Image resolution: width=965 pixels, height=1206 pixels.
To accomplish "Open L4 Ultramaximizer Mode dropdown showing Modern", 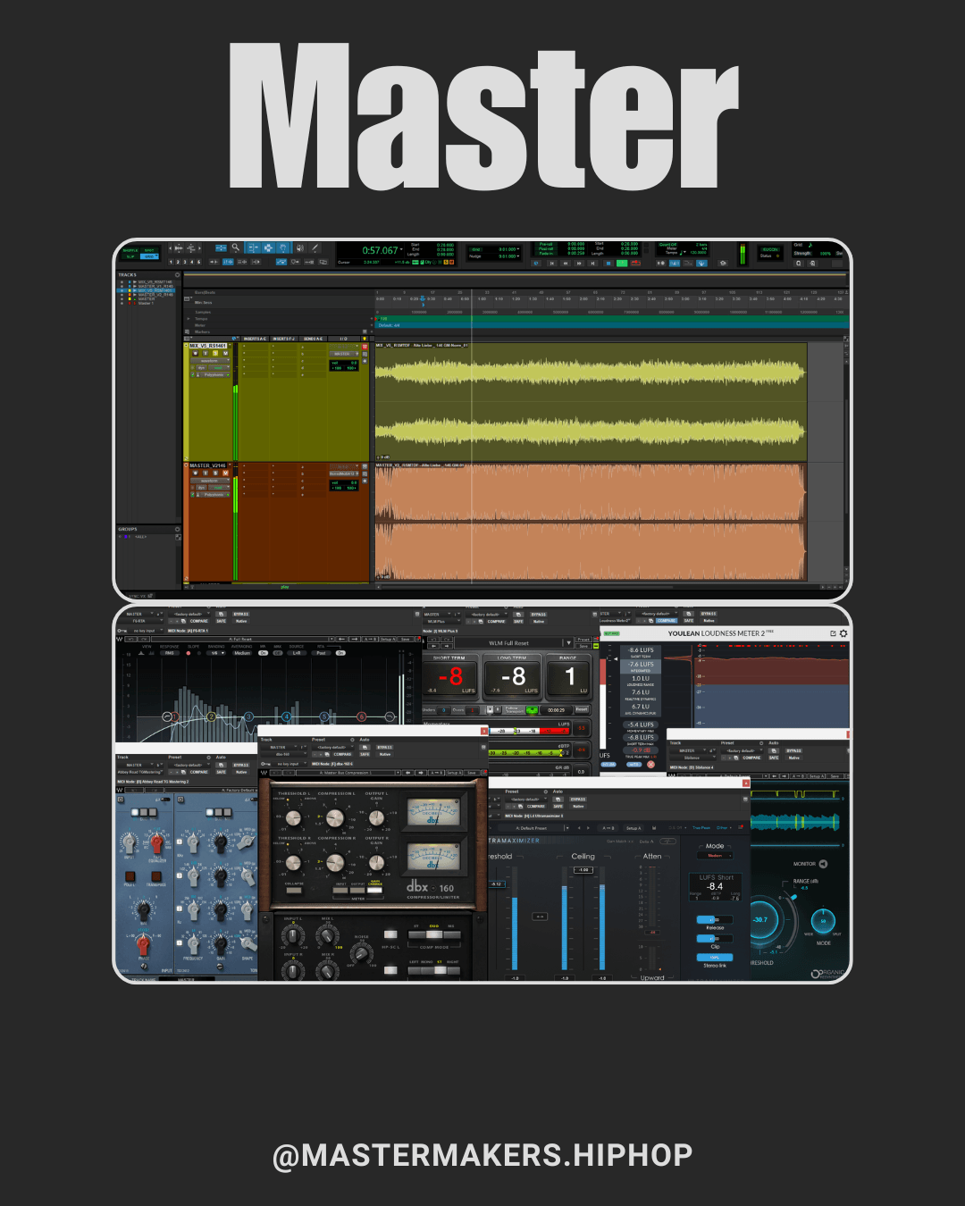I will [715, 856].
